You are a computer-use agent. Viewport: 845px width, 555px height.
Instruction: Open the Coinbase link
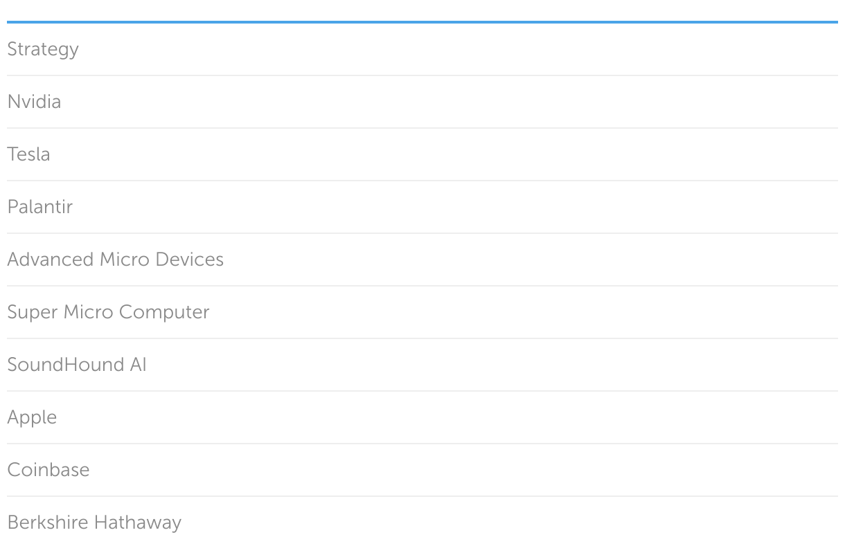48,470
